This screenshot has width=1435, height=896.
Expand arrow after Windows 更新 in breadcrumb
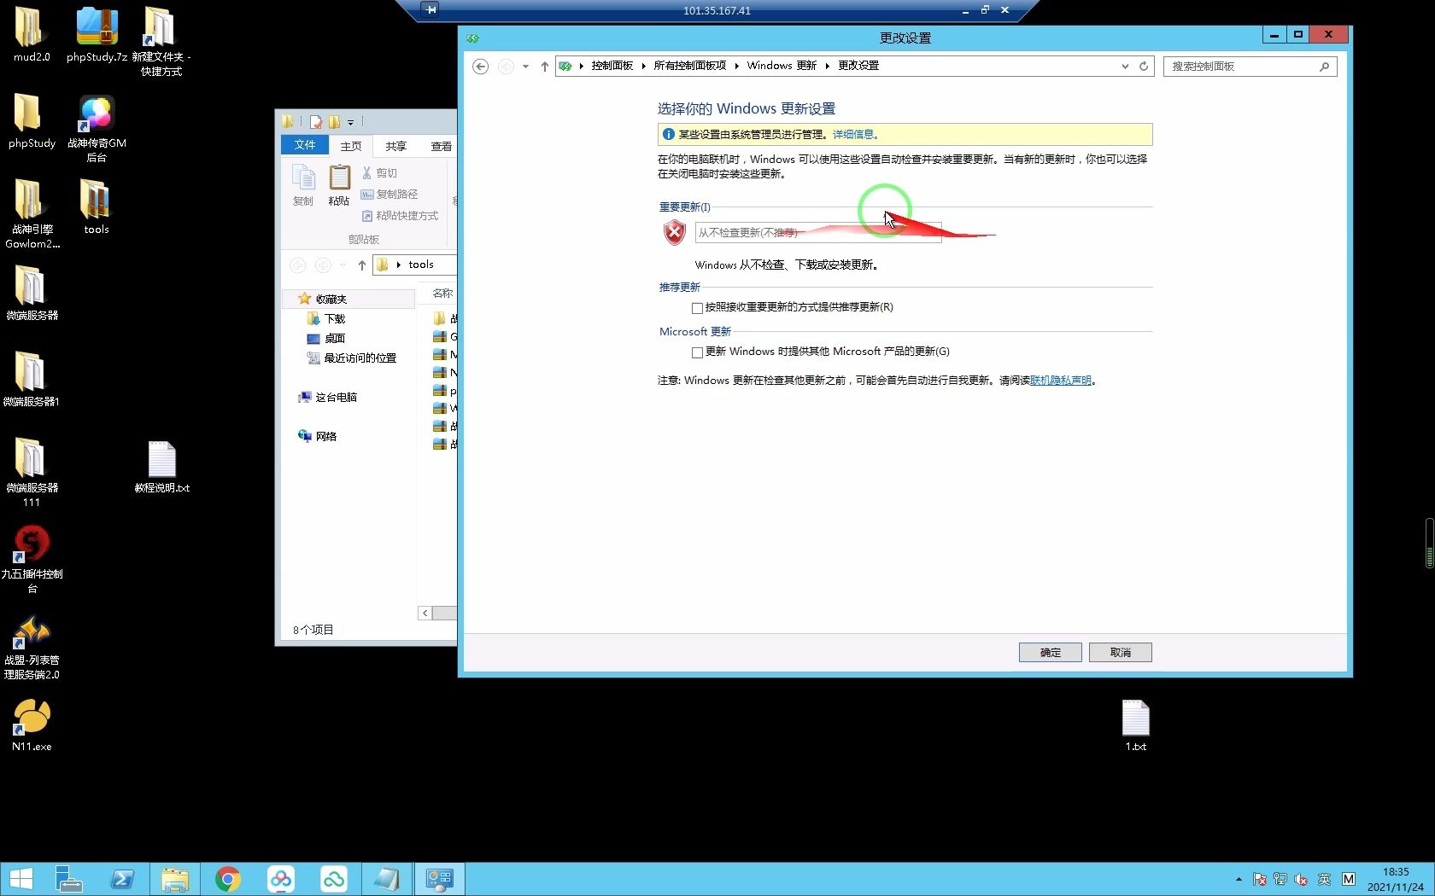827,66
